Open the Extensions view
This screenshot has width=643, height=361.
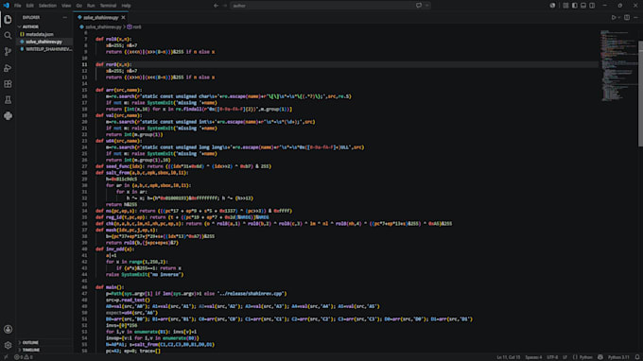coord(8,84)
